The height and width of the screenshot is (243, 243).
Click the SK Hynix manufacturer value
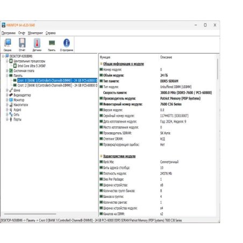[x=165, y=133]
